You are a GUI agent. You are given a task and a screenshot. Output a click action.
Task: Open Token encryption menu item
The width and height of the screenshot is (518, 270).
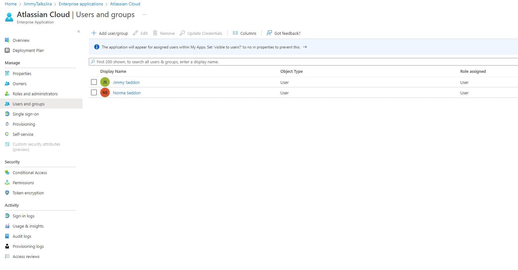coord(28,193)
